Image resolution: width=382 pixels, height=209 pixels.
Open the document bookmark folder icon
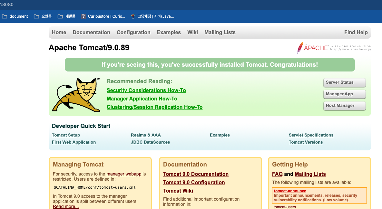coord(5,16)
